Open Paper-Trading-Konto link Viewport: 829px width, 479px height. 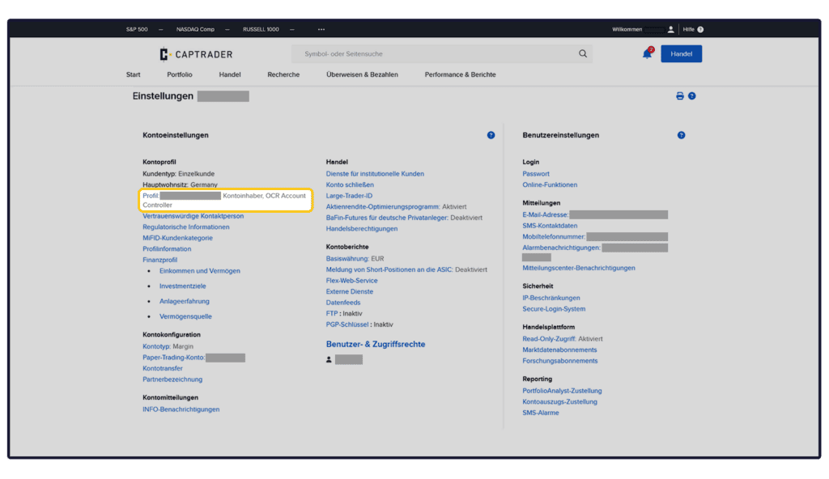click(173, 358)
